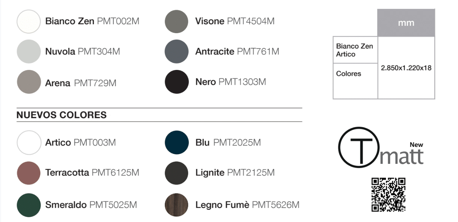Screen dimensions: 458x222
Task: Choose the Visone color swatch
Action: coord(177,21)
